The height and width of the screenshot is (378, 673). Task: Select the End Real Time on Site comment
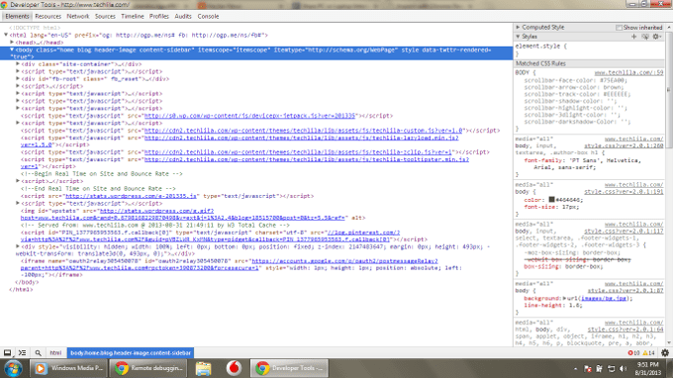pos(98,188)
